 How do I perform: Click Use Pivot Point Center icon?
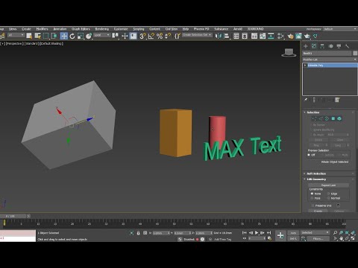115,36
